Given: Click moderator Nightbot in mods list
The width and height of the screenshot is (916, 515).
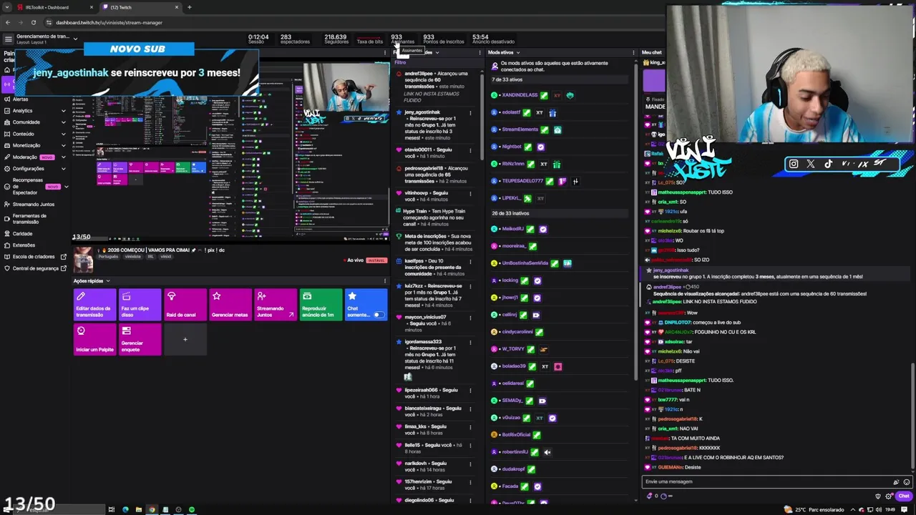Looking at the screenshot, I should (x=512, y=147).
